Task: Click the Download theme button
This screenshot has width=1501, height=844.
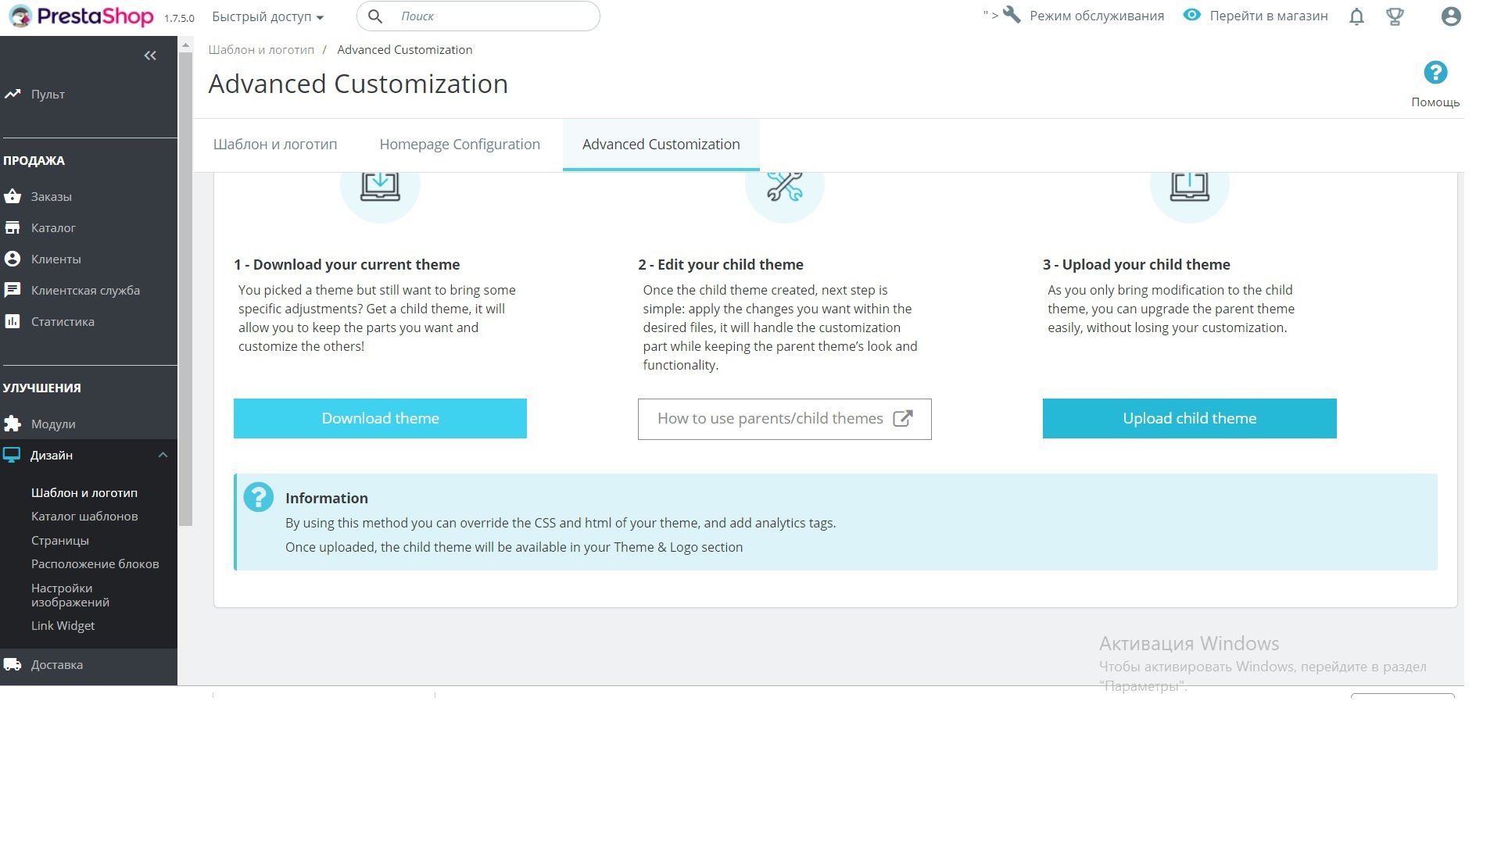Action: tap(380, 418)
